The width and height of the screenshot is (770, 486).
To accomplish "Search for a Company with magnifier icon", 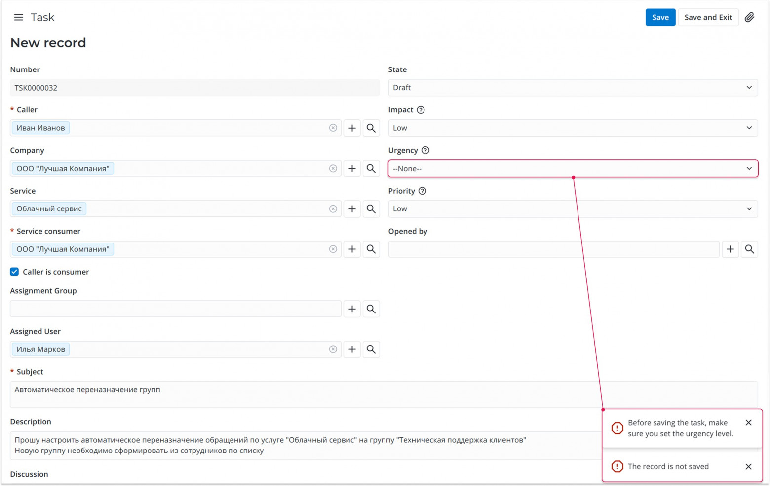I will click(x=371, y=169).
